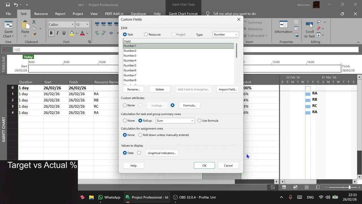Open the Rollup Sum dropdown
The height and width of the screenshot is (204, 362).
point(175,121)
